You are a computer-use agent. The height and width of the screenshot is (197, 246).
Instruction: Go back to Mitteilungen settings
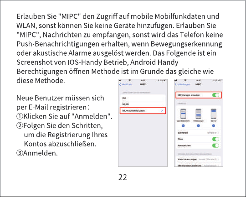pos(182,84)
